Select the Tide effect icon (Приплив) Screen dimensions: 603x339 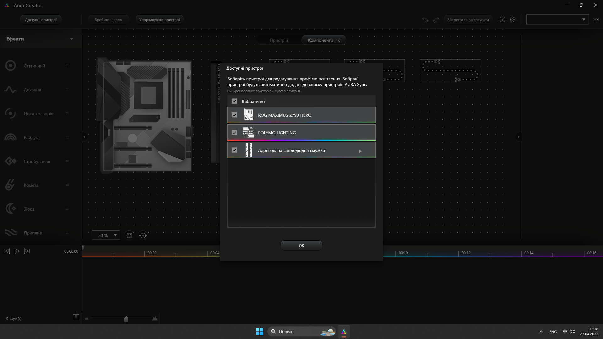coord(10,233)
